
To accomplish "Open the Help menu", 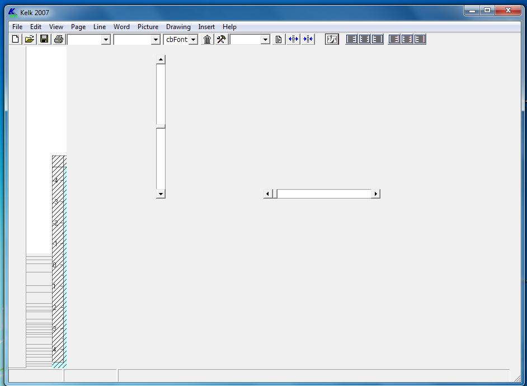I will pyautogui.click(x=229, y=27).
